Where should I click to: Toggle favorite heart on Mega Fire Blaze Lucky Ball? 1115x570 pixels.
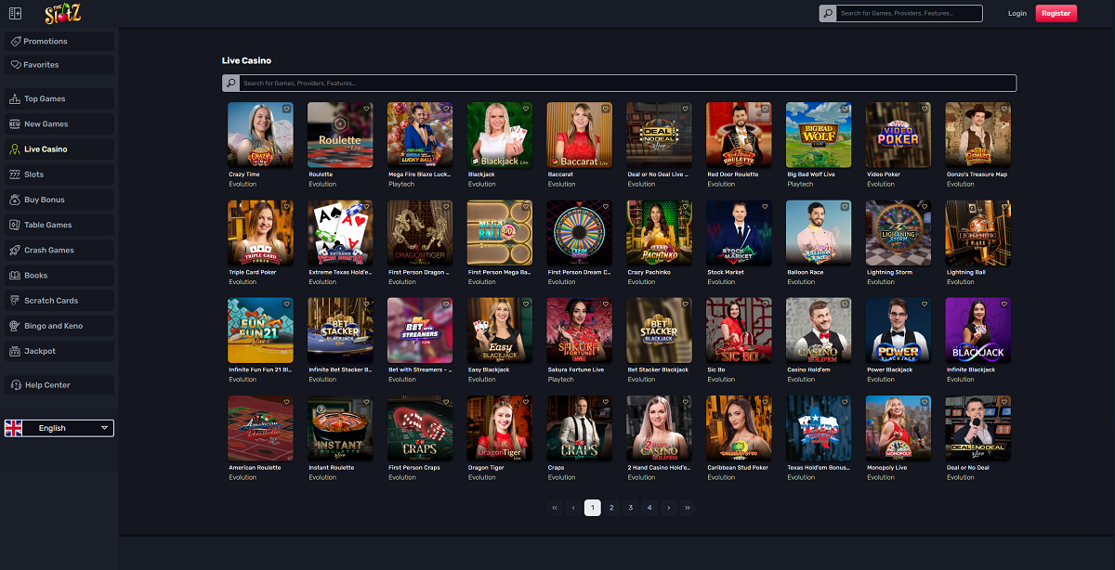click(447, 109)
